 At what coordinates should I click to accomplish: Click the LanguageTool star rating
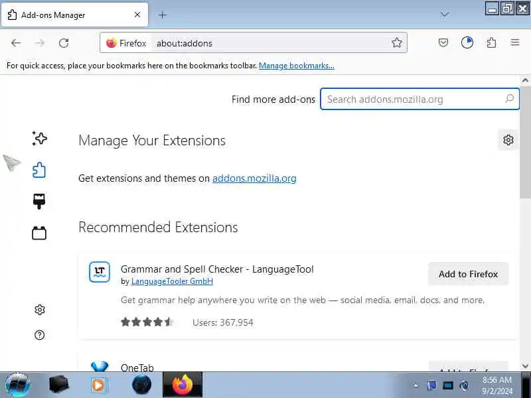pos(147,322)
